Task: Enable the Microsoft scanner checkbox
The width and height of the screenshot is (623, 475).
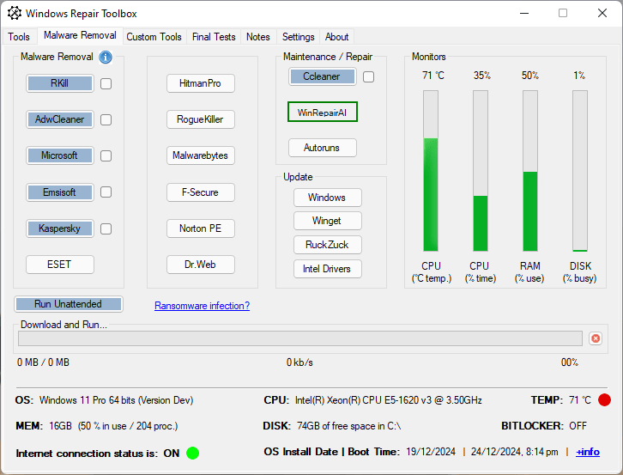Action: click(x=106, y=156)
